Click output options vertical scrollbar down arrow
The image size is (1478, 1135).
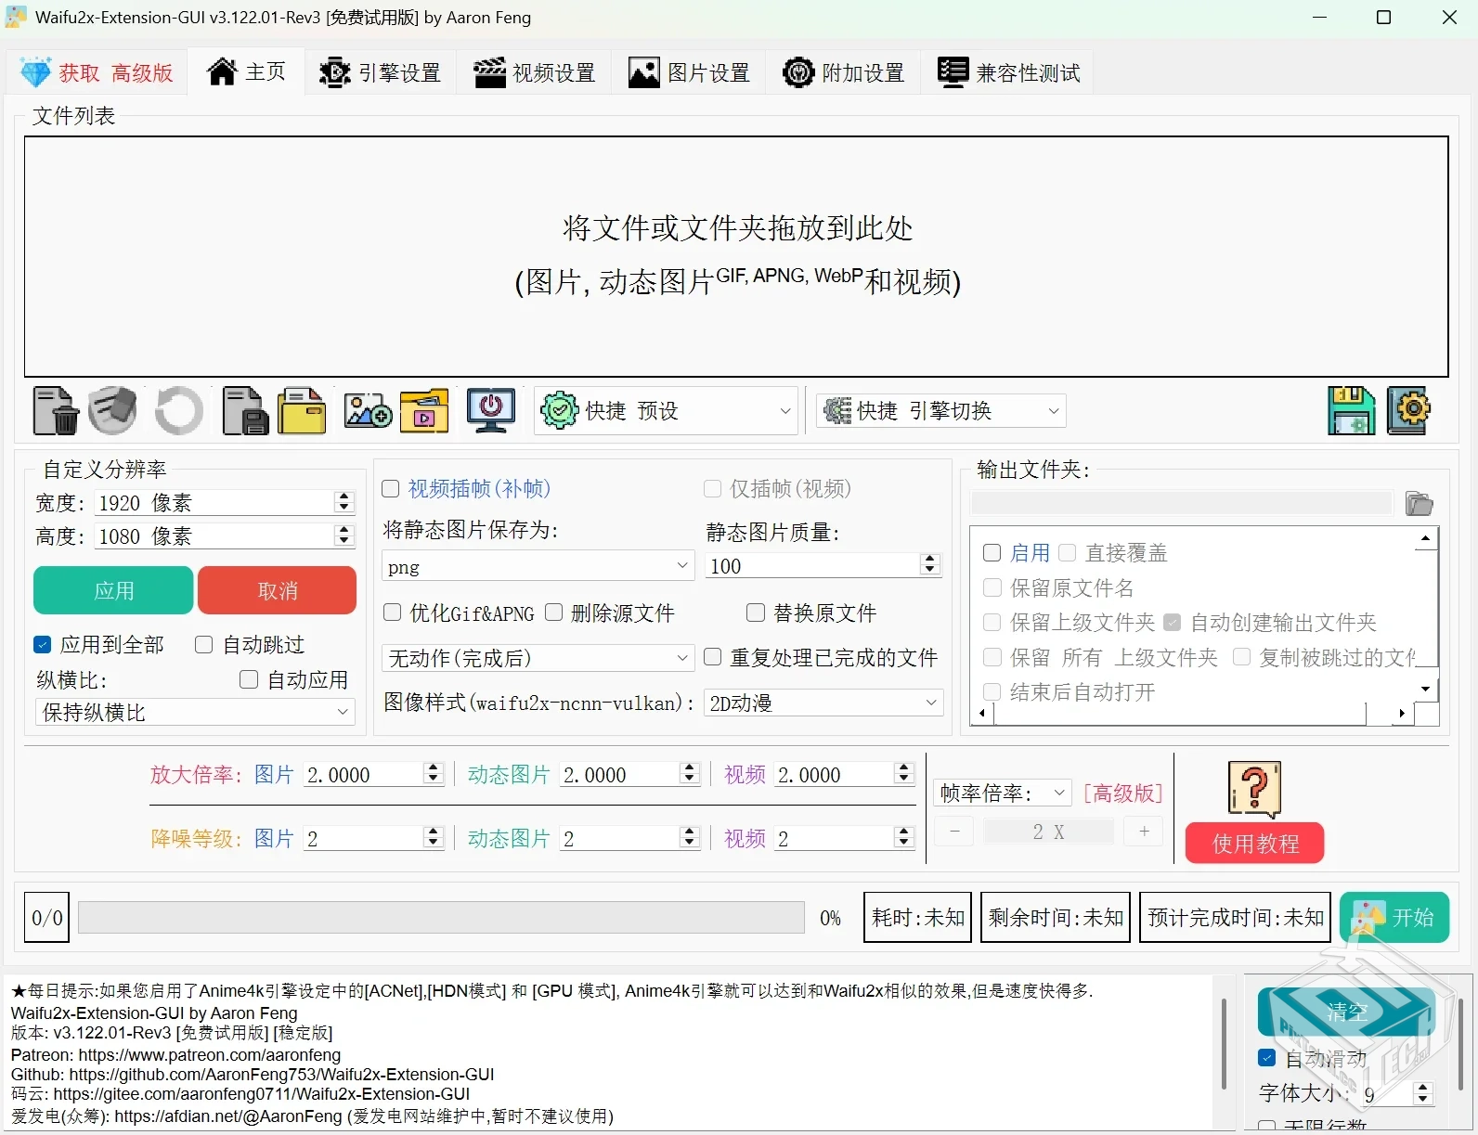pyautogui.click(x=1426, y=689)
